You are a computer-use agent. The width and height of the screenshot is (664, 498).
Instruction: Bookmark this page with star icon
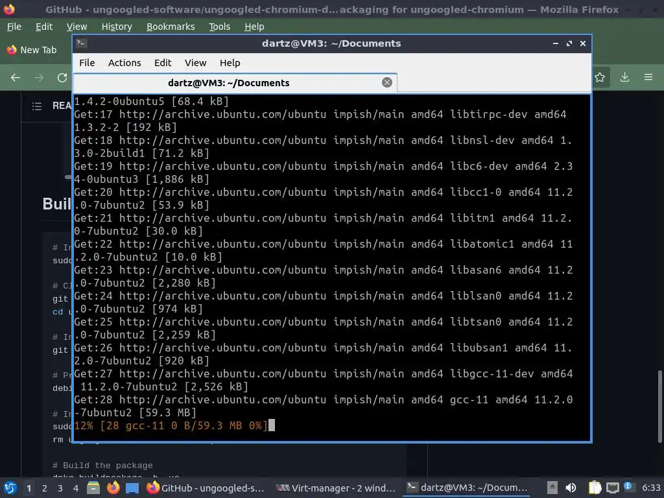600,77
